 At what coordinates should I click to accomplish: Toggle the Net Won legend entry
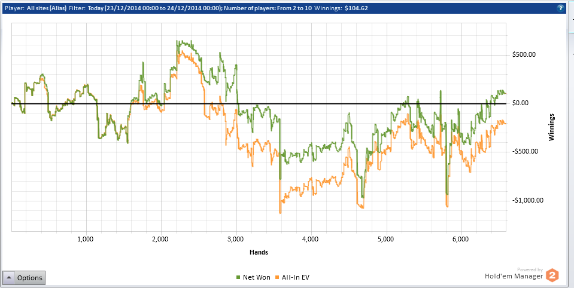tap(253, 277)
